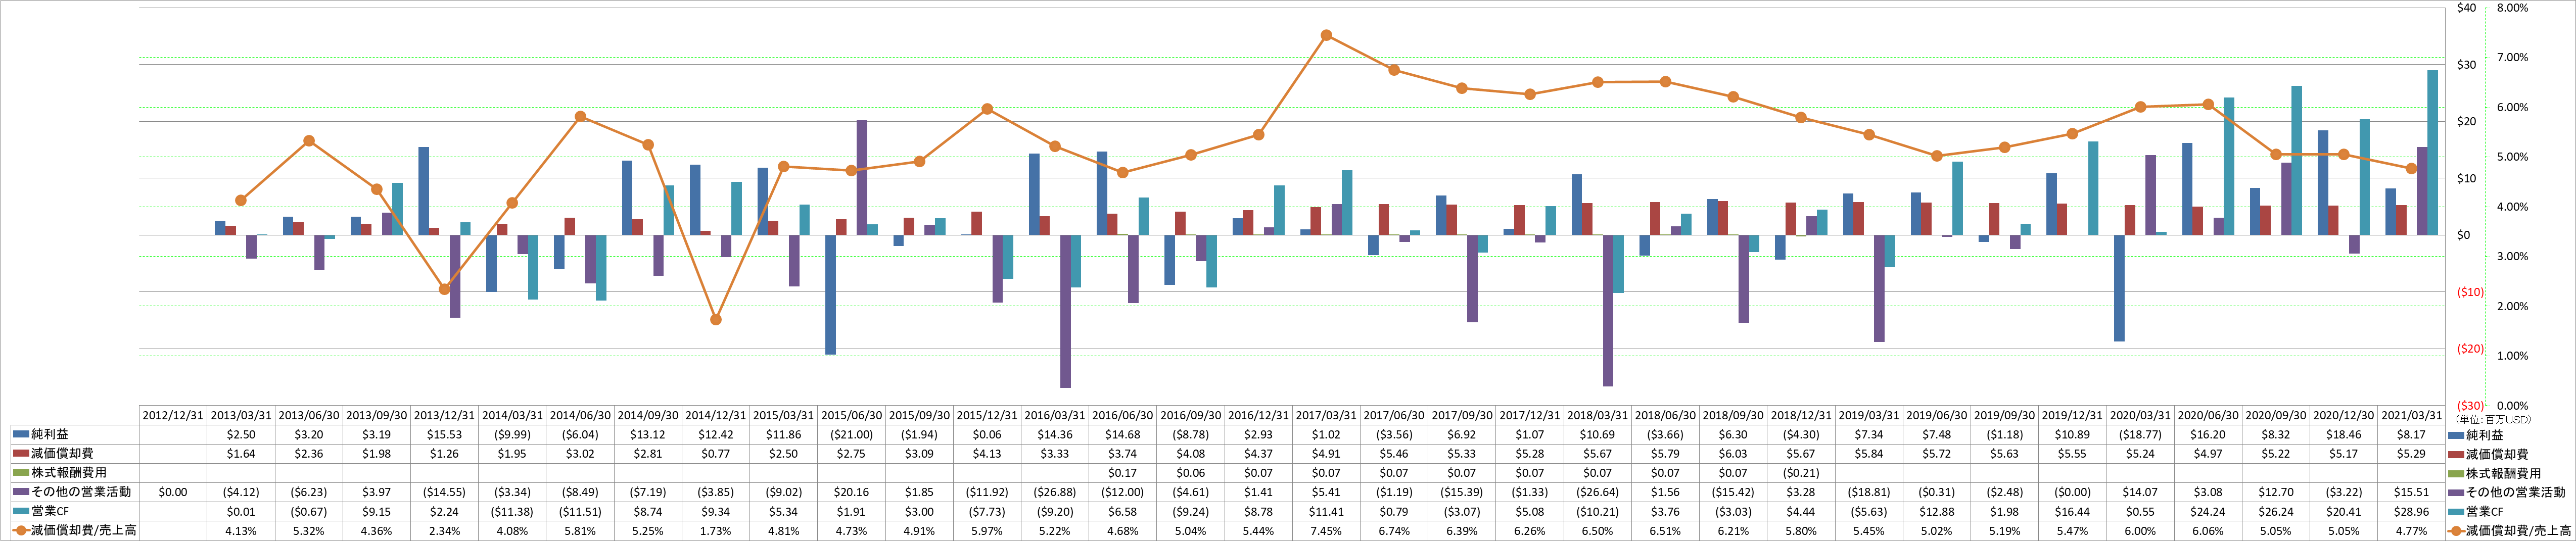The height and width of the screenshot is (541, 2576).
Task: Click the 純利益 value $18.46
Action: (x=2343, y=435)
